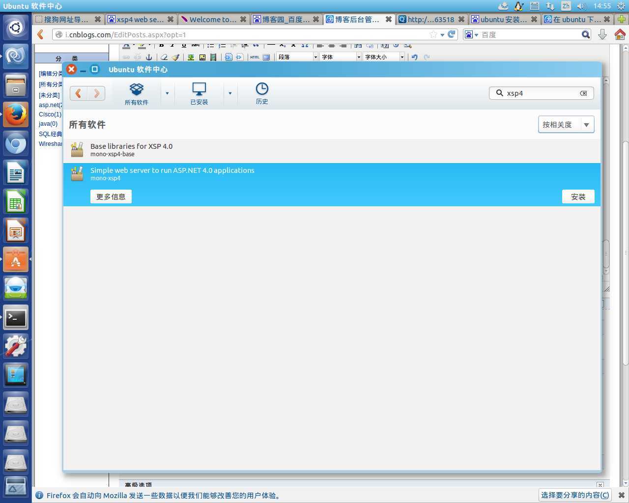Image resolution: width=629 pixels, height=503 pixels.
Task: Open the Zh input method indicator
Action: pyautogui.click(x=566, y=6)
